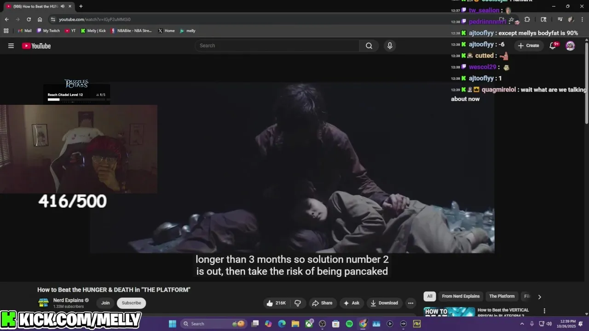Open the Melly | Kick bookmark
Viewport: 589px width, 331px height.
(x=93, y=31)
